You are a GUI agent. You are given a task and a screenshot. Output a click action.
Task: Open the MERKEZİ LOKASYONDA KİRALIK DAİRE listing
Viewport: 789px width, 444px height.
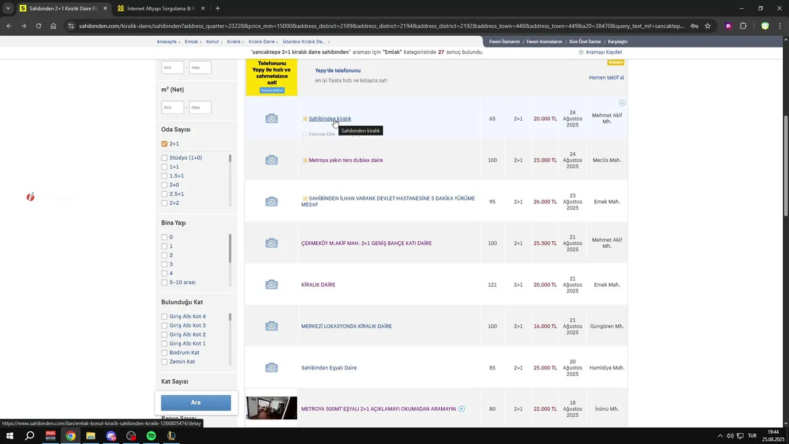(346, 326)
